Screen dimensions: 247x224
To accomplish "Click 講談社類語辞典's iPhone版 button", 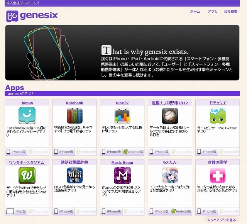I will (x=64, y=211).
